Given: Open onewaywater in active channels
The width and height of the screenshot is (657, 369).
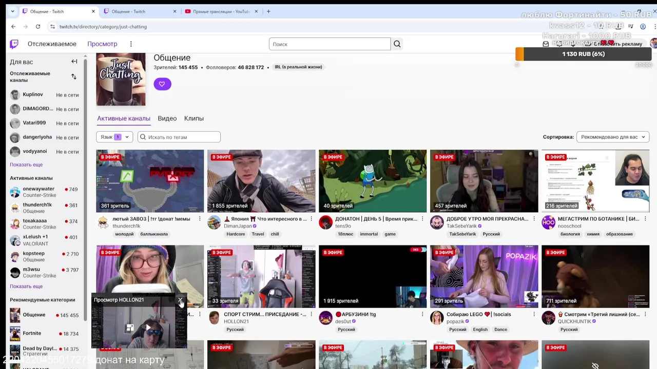Looking at the screenshot, I should click(44, 192).
